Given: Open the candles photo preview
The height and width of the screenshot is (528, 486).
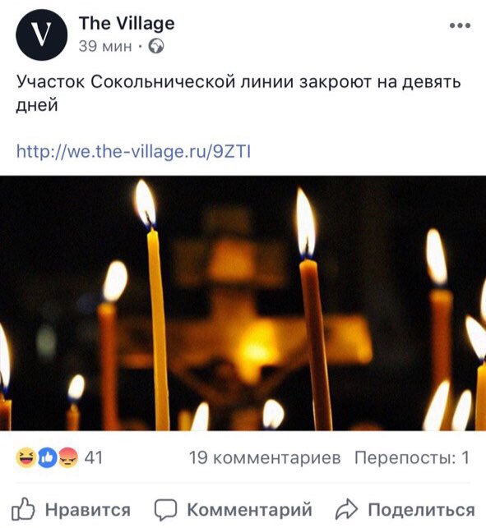Looking at the screenshot, I should pos(243,303).
